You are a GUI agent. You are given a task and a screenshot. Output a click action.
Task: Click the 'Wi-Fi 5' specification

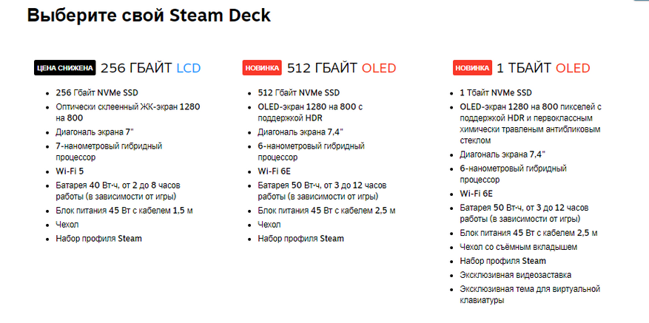tap(71, 171)
